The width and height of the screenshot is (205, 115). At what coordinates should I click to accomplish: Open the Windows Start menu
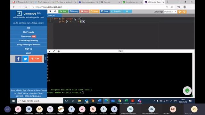pos(13,101)
